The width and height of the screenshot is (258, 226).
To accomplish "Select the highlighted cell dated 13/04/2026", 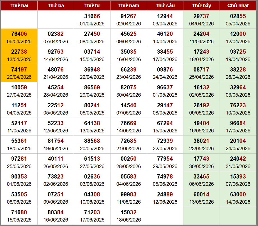I will (x=19, y=55).
